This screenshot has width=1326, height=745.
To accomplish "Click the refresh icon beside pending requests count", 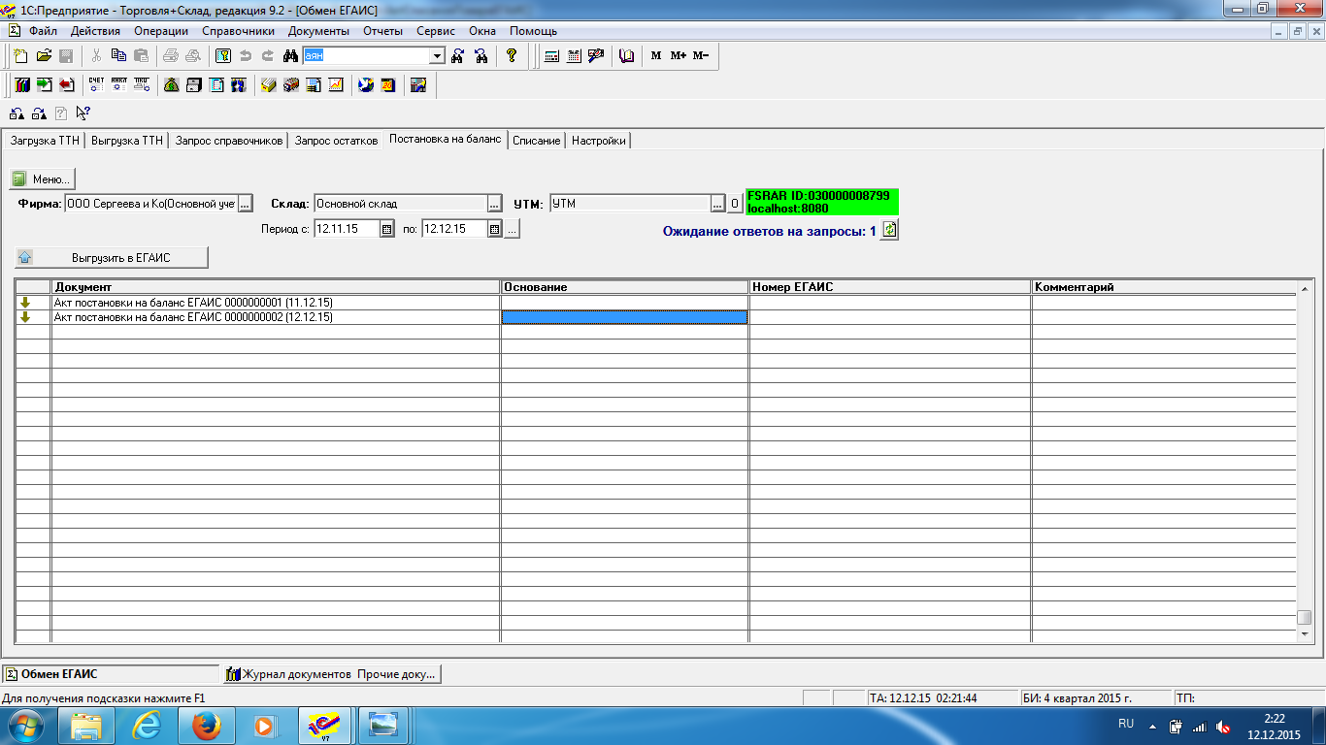I will (x=889, y=230).
